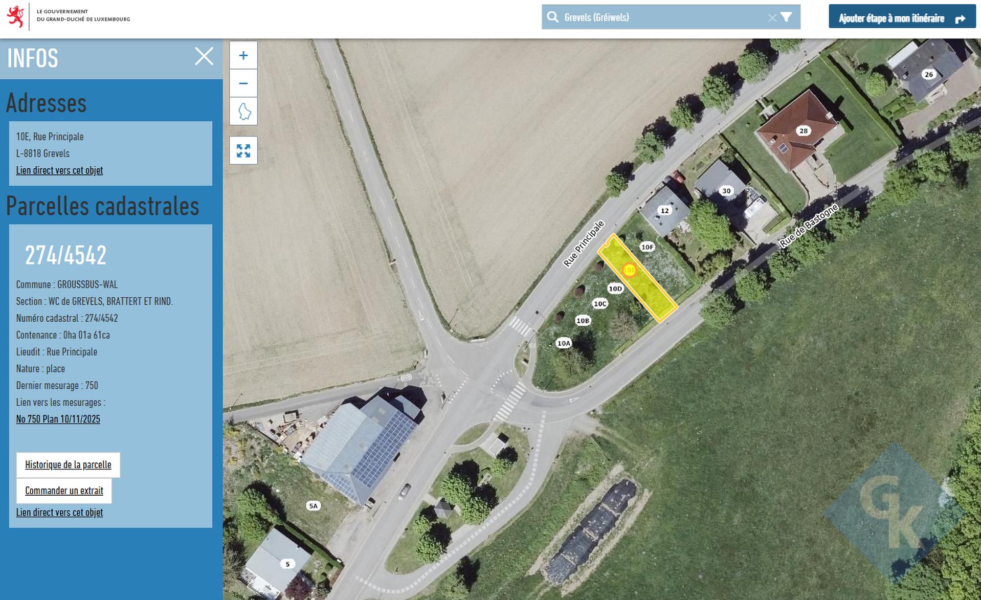Open Historique de la parcelle

[68, 465]
